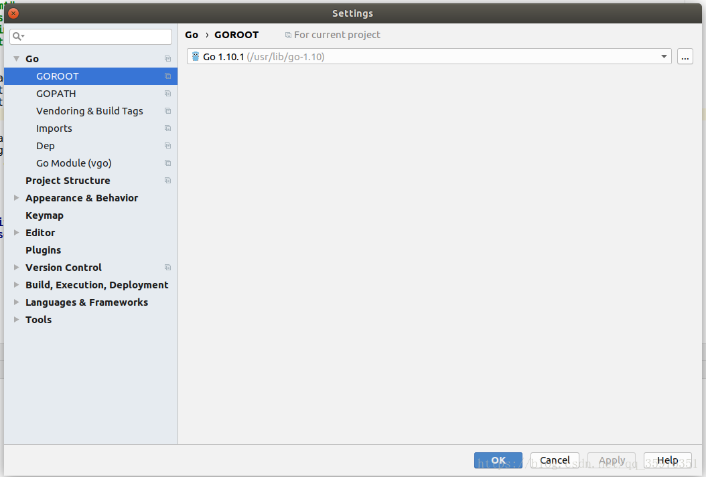Screen dimensions: 706x477
Task: Click the Cancel button
Action: (555, 460)
